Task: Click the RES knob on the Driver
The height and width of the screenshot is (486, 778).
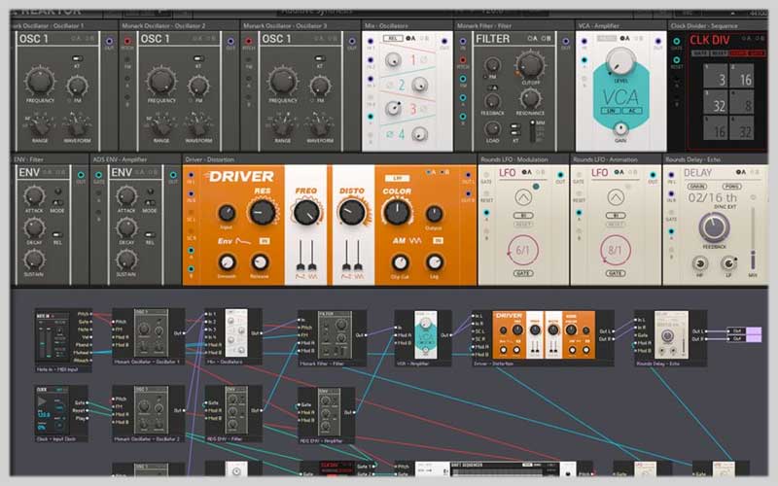Action: (x=263, y=212)
